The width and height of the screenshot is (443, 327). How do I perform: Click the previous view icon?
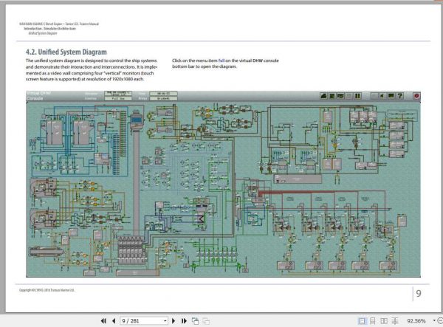(x=195, y=321)
